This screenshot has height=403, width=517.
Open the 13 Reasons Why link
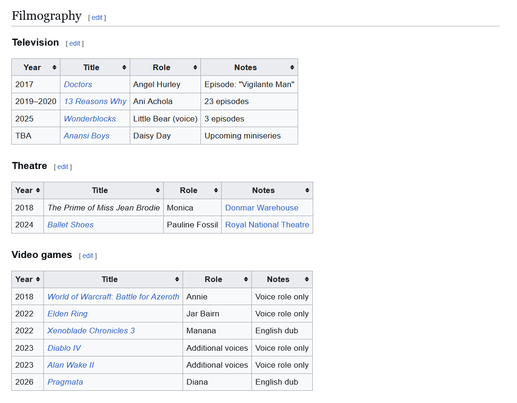tap(95, 101)
